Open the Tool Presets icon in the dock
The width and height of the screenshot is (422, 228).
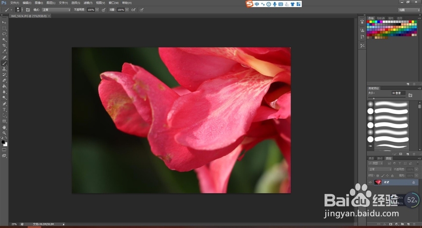coord(362,46)
